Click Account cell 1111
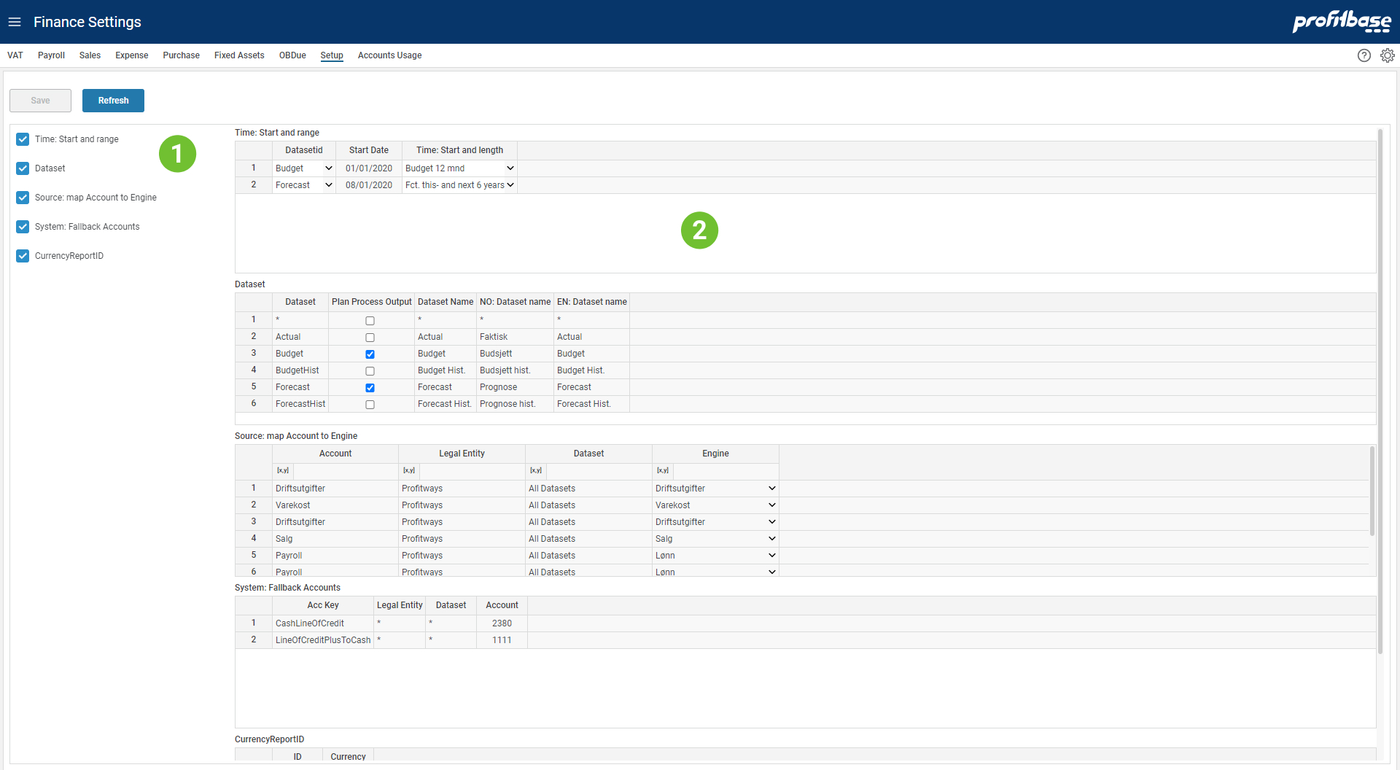The image size is (1400, 770). (502, 640)
